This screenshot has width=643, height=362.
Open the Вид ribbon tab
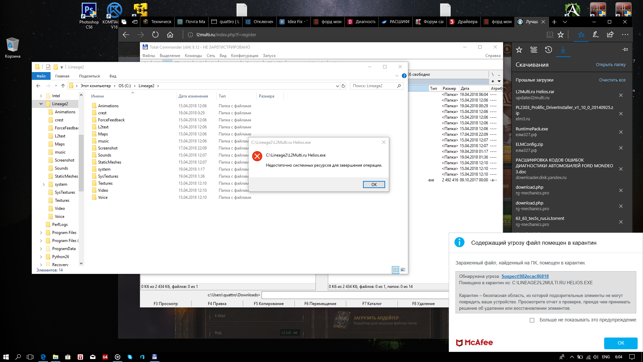(x=113, y=76)
